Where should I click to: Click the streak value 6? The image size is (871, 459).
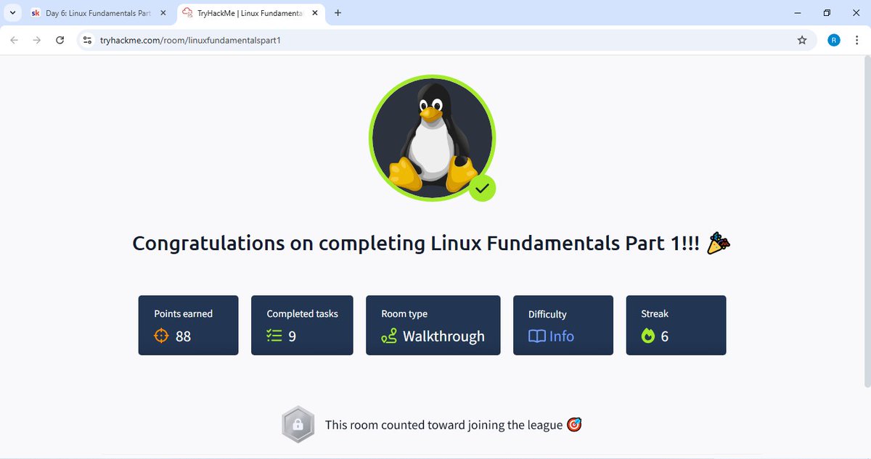665,336
